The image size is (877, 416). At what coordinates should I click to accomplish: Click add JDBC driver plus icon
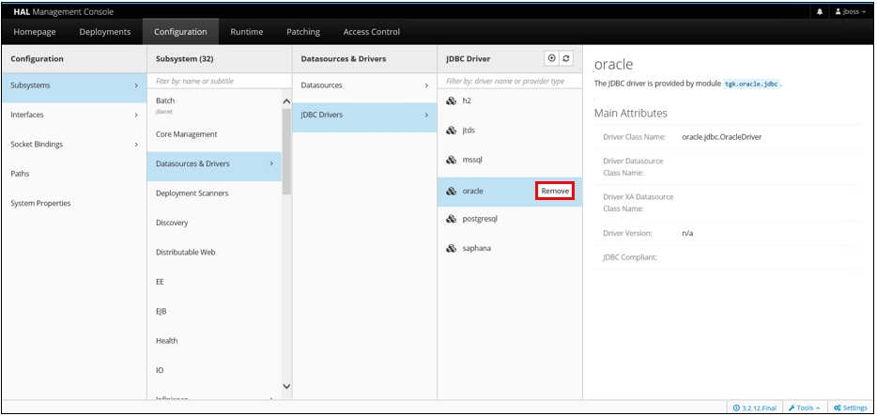click(x=552, y=58)
